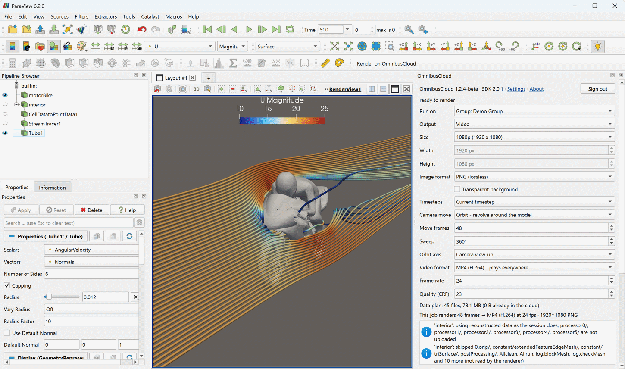The width and height of the screenshot is (625, 369).
Task: Collapse the interior tree node
Action: pyautogui.click(x=16, y=105)
